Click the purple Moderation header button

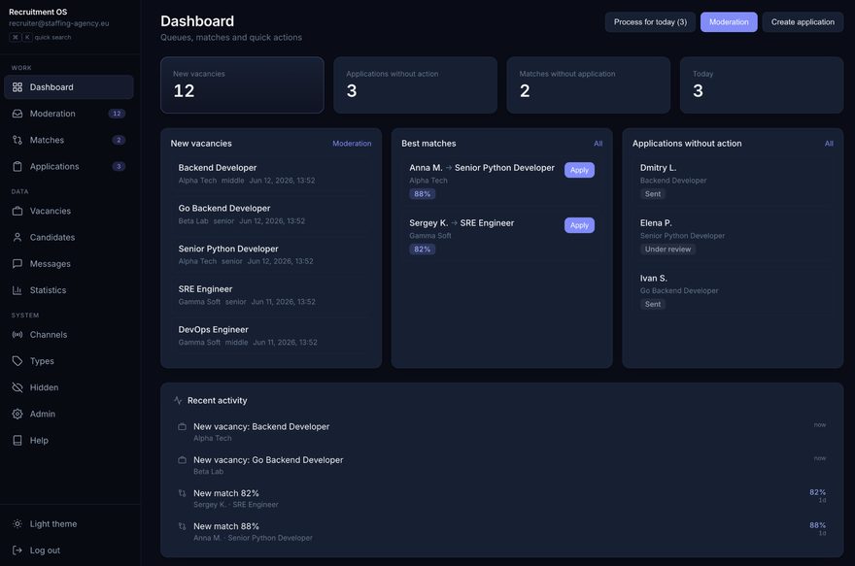tap(729, 21)
